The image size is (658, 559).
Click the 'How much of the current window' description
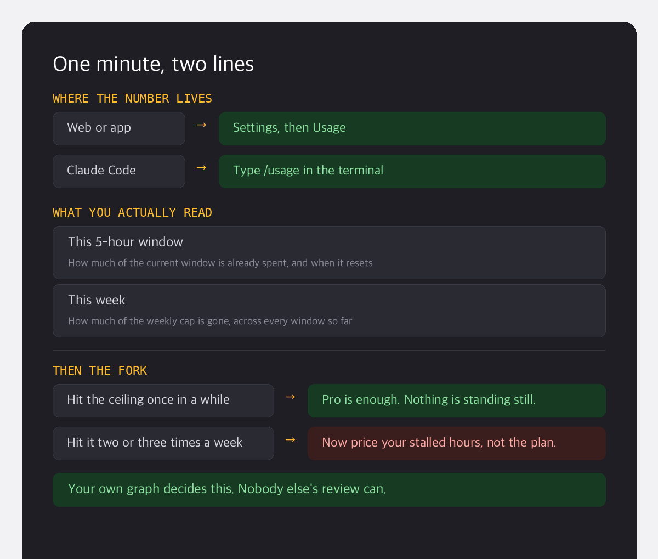(220, 263)
